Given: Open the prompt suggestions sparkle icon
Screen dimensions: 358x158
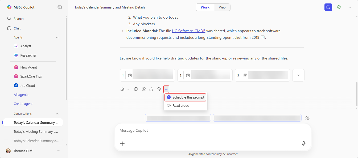Looking at the screenshot, I should 307,118.
